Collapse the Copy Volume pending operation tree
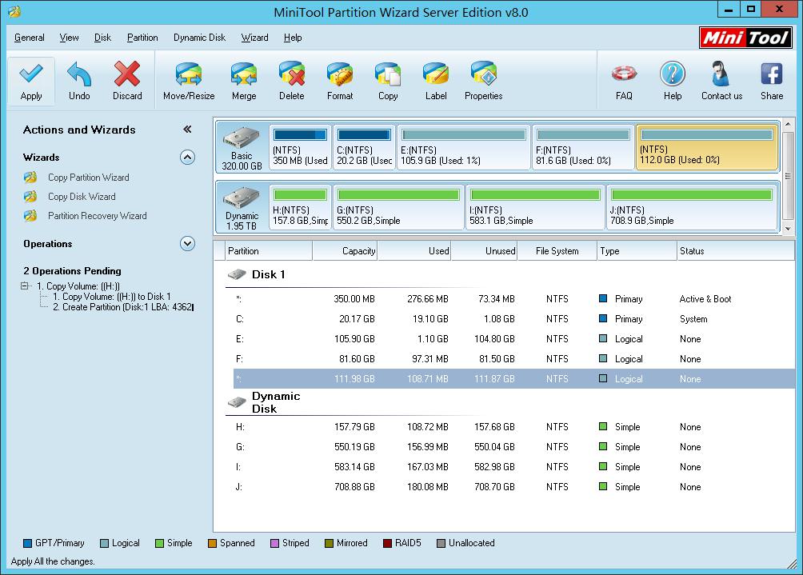 click(x=25, y=286)
